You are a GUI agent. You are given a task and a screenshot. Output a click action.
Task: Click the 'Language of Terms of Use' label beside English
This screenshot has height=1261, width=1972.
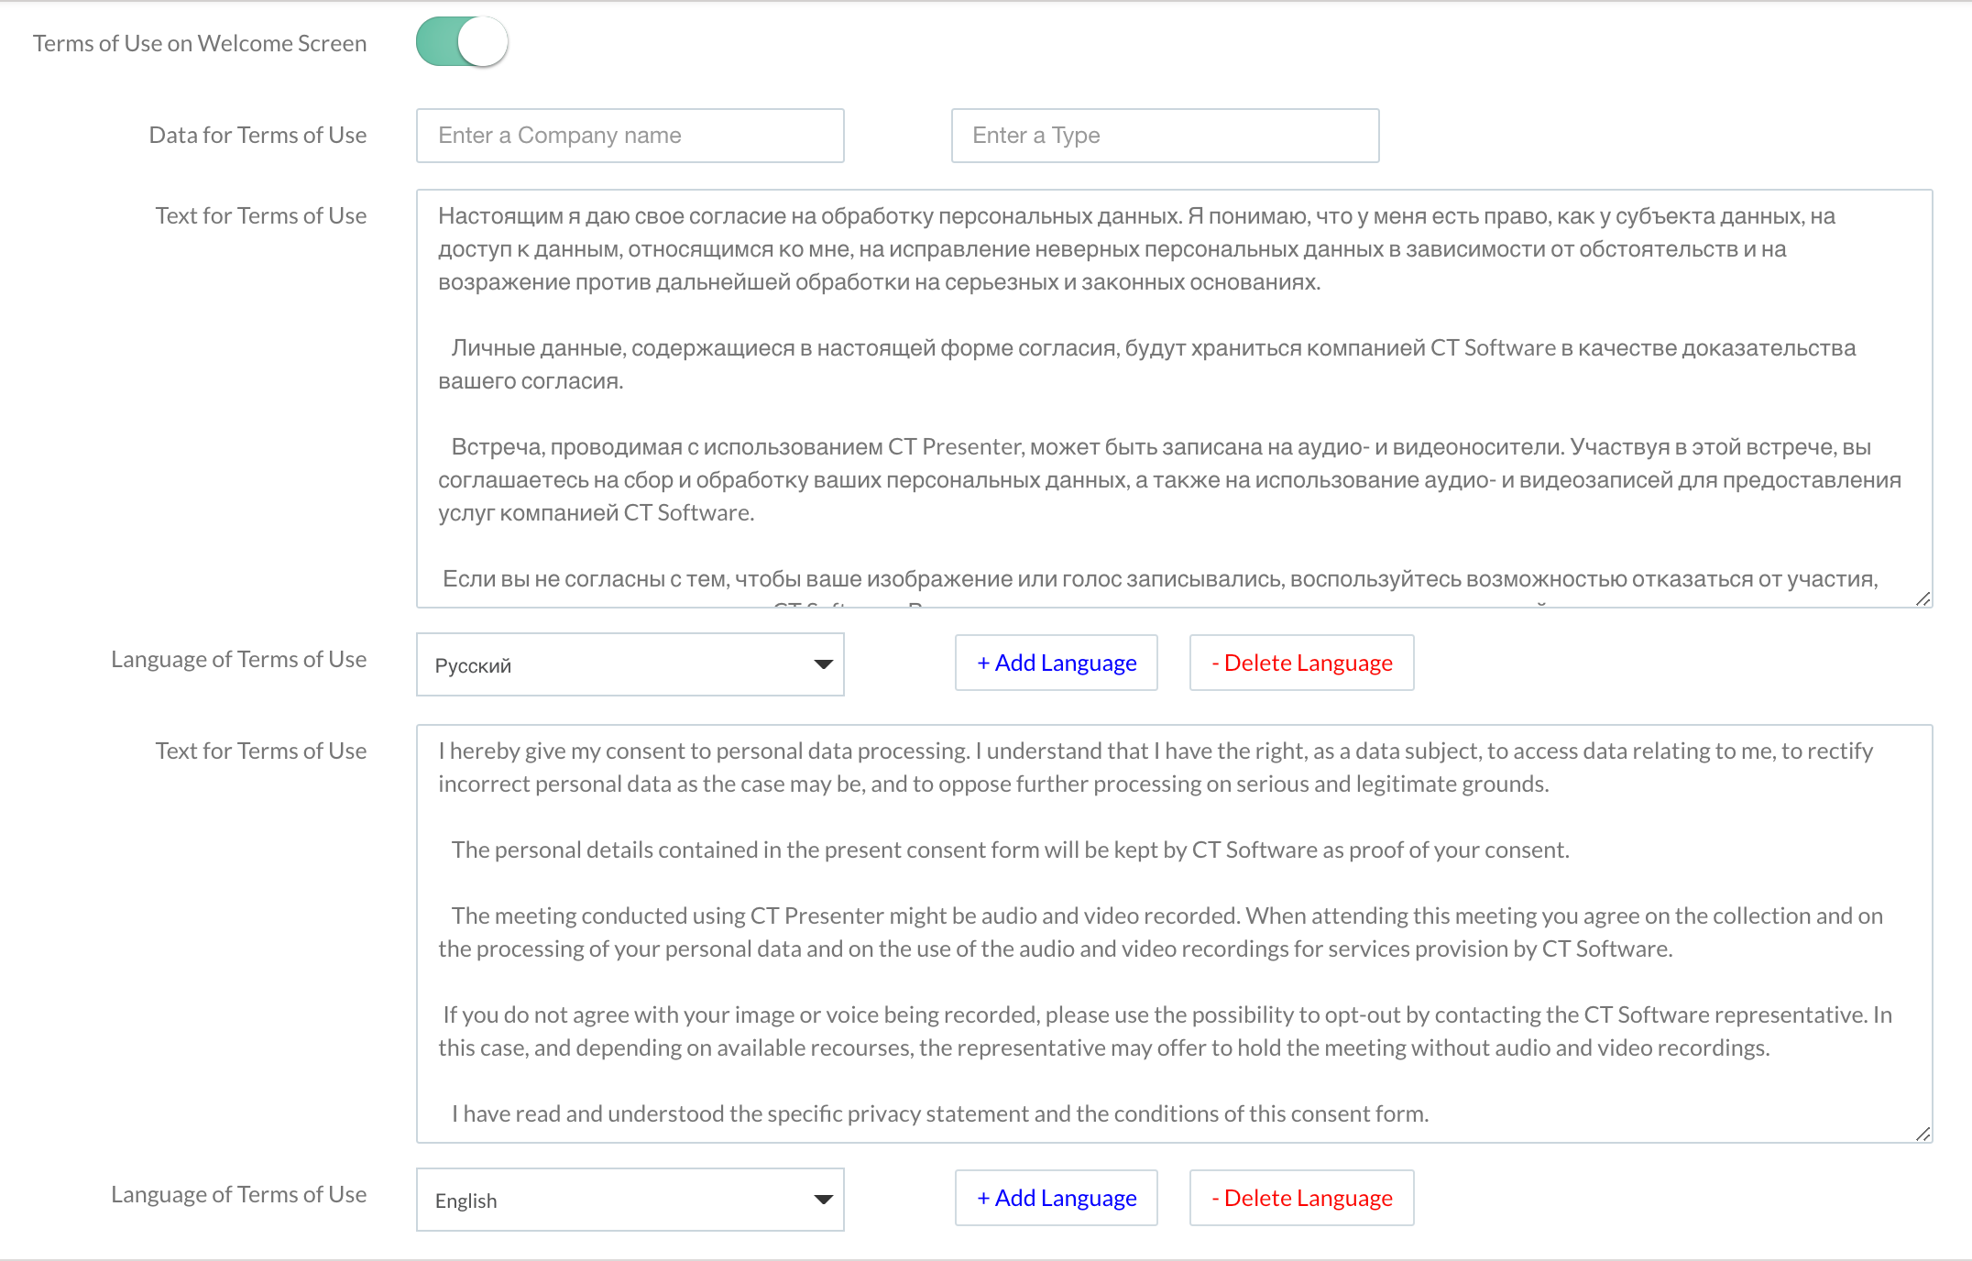tap(238, 1194)
